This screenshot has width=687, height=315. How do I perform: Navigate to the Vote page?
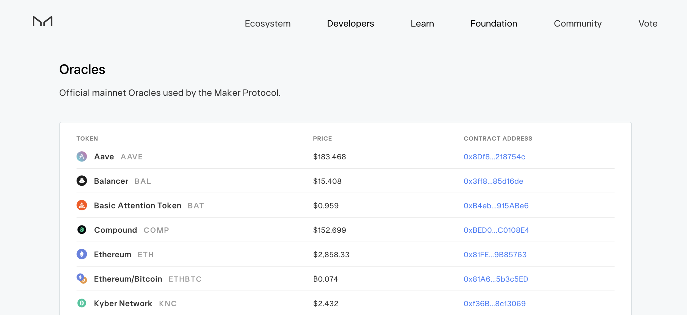pyautogui.click(x=648, y=24)
